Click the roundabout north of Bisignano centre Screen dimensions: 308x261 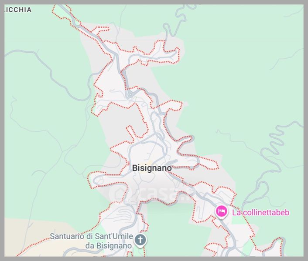[x=130, y=94]
